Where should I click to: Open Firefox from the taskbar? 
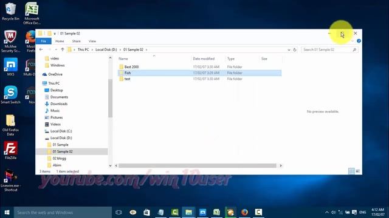coord(244,213)
